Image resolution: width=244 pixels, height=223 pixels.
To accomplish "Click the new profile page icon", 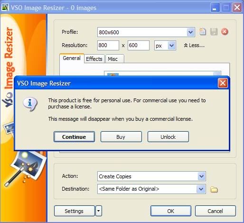I will click(x=203, y=31).
